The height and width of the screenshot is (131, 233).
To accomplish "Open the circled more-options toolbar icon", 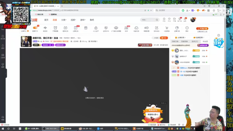I will [x=187, y=28].
